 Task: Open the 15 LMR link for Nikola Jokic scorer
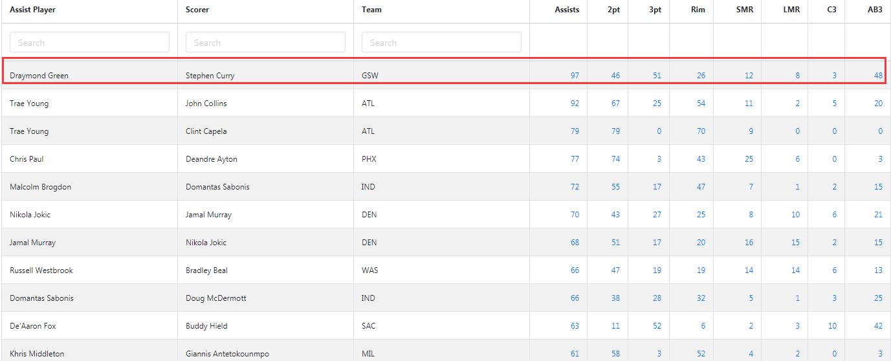[795, 243]
